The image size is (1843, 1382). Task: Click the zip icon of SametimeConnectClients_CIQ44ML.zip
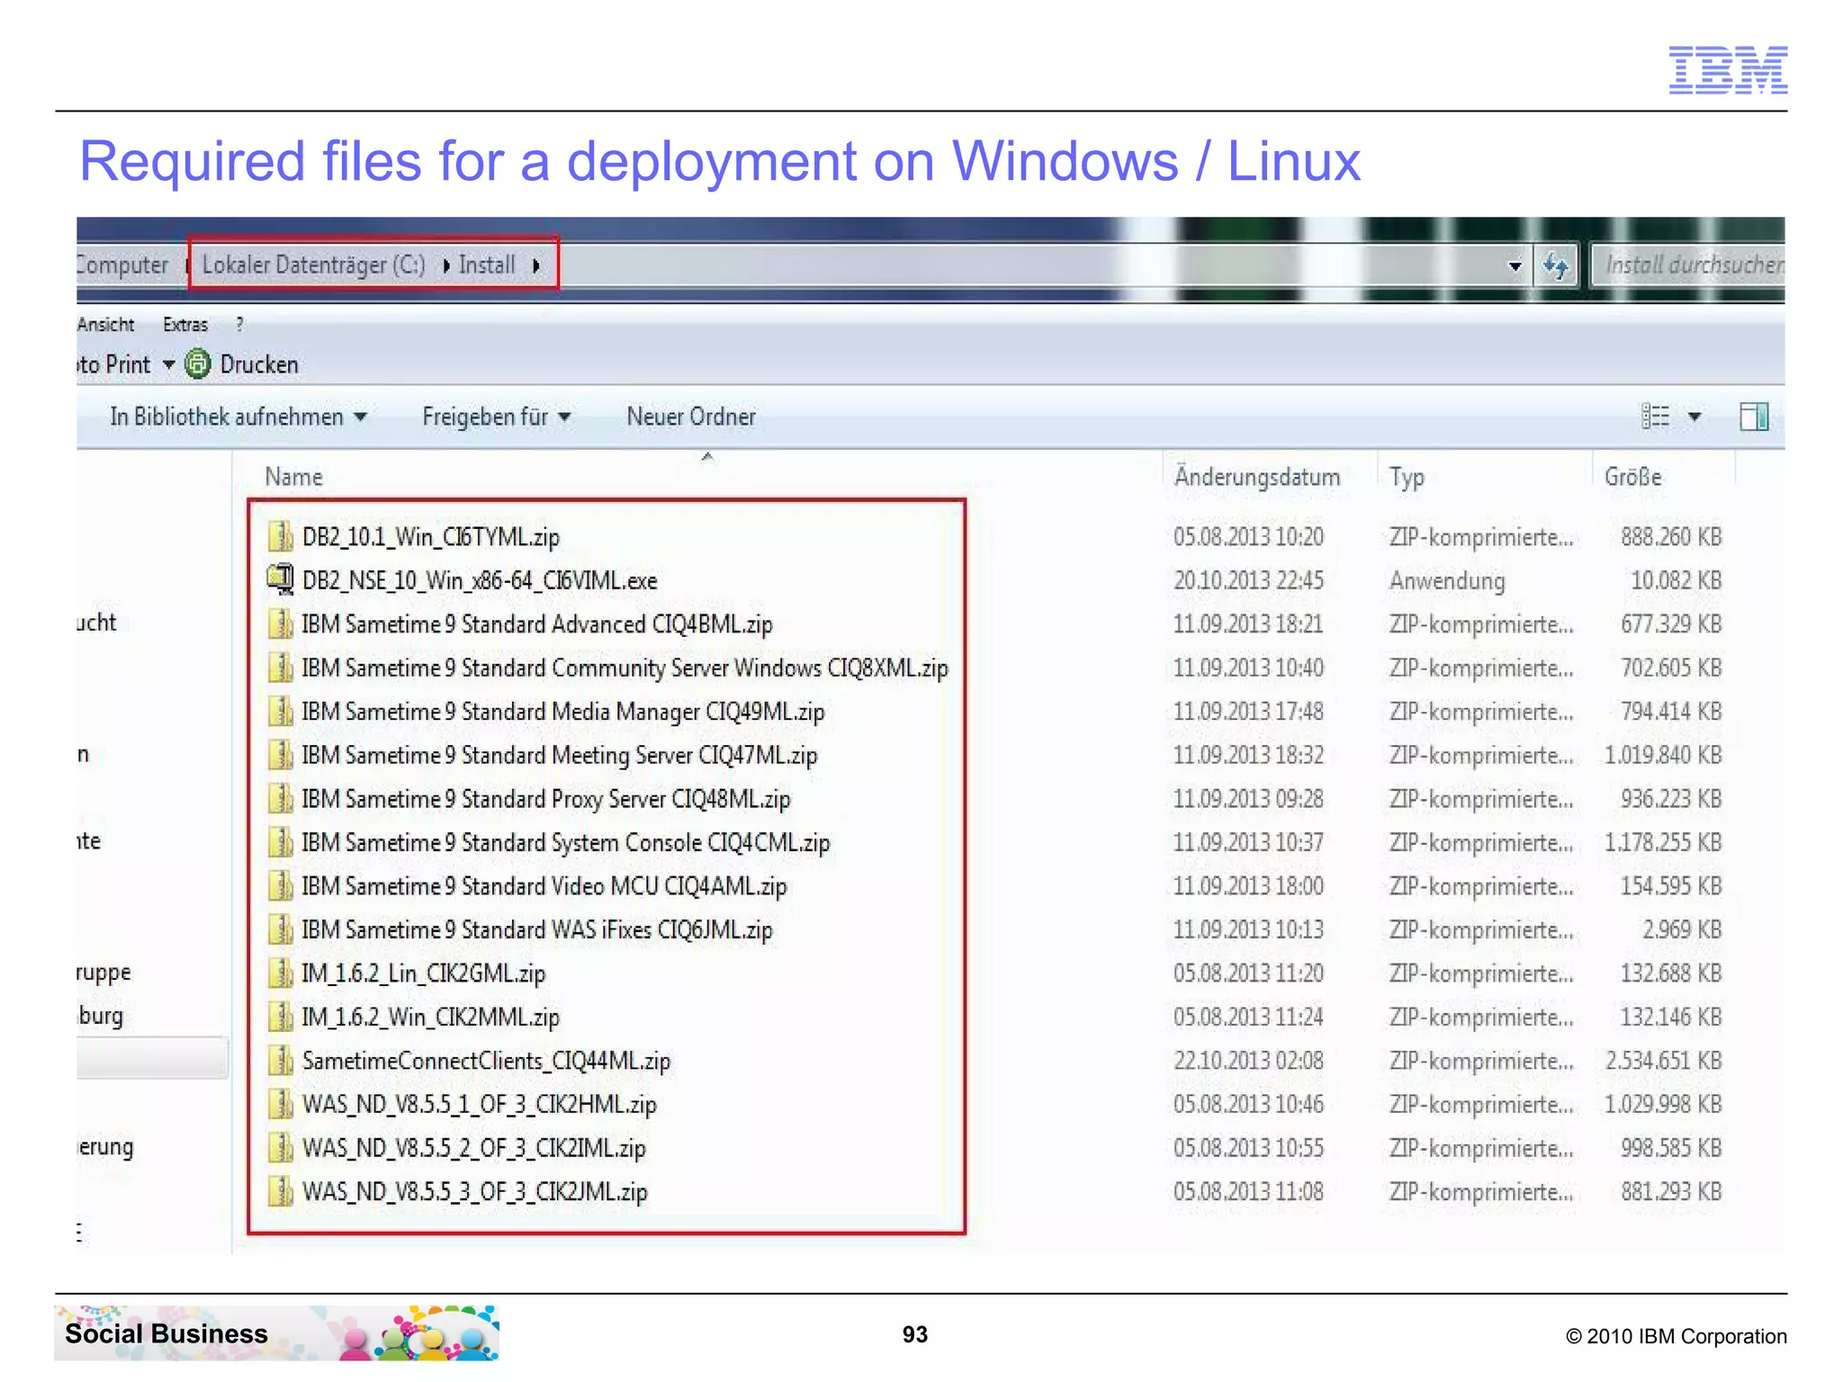pos(281,1060)
